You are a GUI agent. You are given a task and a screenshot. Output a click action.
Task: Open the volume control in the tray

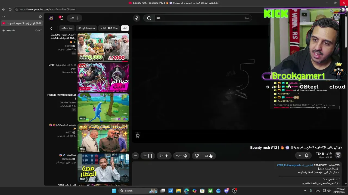pyautogui.click(x=329, y=191)
